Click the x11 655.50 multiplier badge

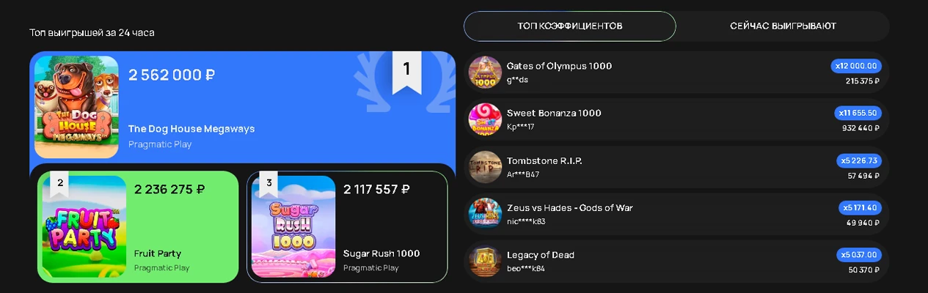(x=858, y=114)
